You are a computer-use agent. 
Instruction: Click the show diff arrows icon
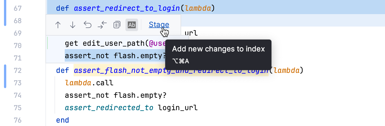pyautogui.click(x=102, y=25)
